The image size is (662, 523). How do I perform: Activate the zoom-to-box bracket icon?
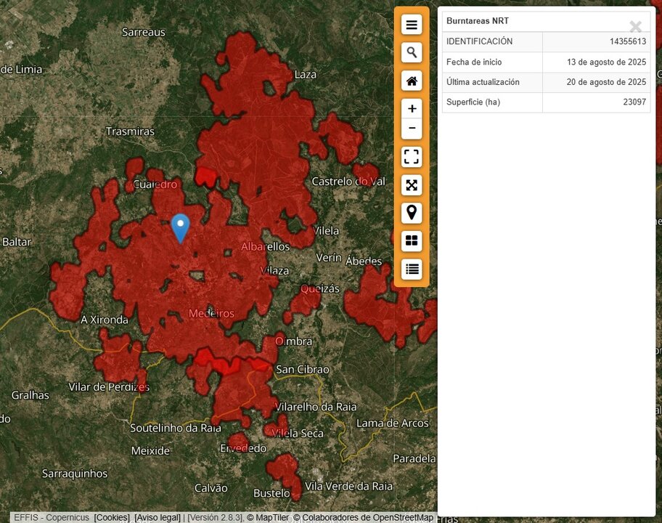(x=412, y=157)
